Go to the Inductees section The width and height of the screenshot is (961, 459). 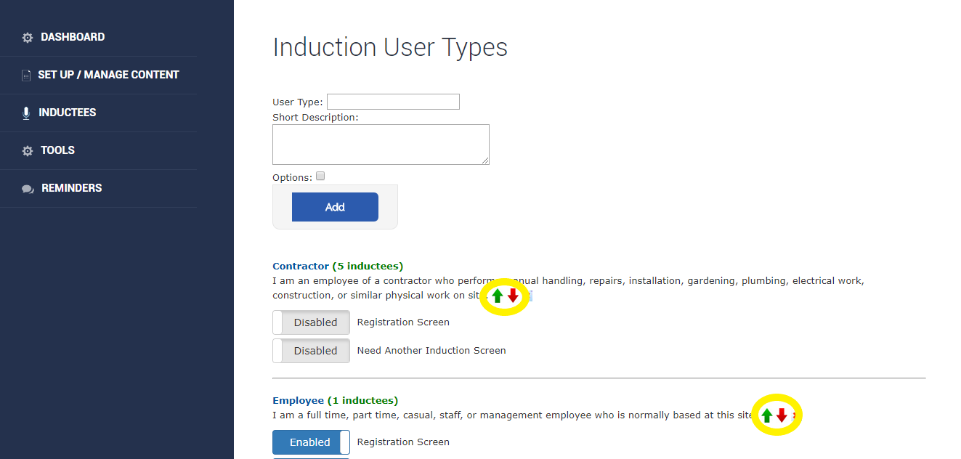67,113
